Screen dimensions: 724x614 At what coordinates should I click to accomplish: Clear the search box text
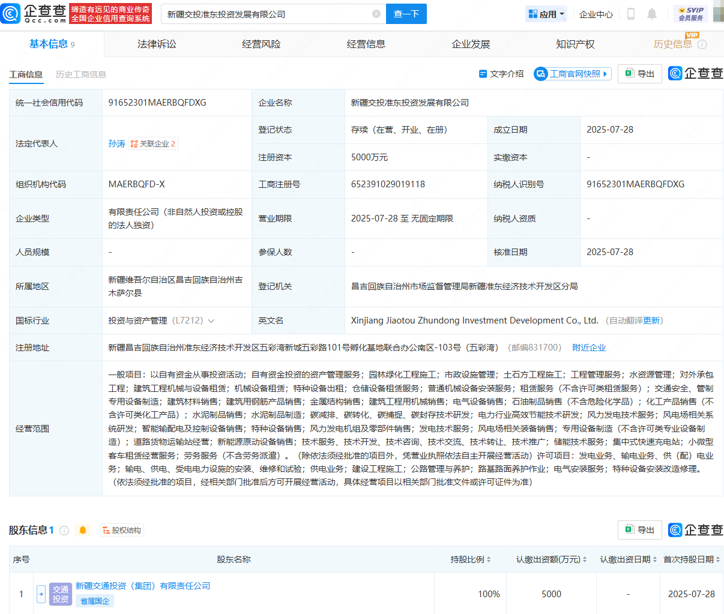376,14
